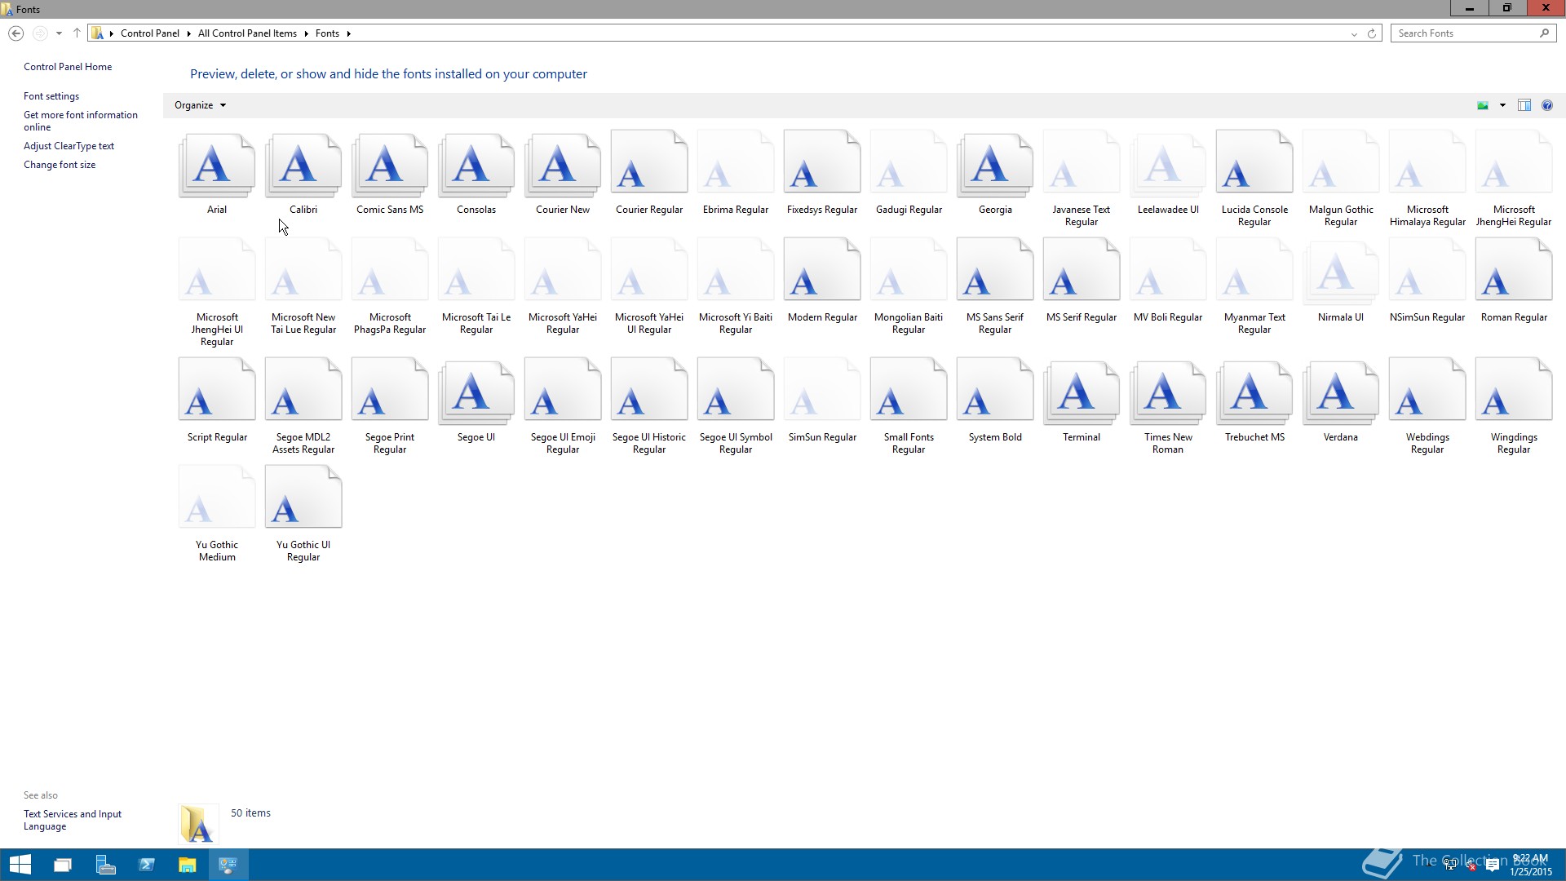Go up one folder level
The image size is (1566, 881).
[77, 33]
